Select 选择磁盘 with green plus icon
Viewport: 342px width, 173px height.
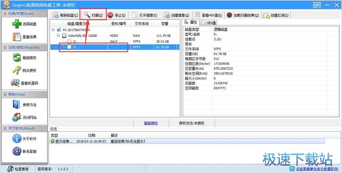point(24,24)
